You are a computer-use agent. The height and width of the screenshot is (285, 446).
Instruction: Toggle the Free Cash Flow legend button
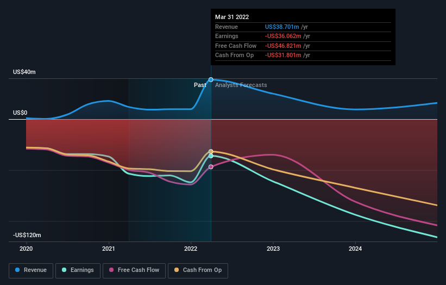[x=134, y=270]
